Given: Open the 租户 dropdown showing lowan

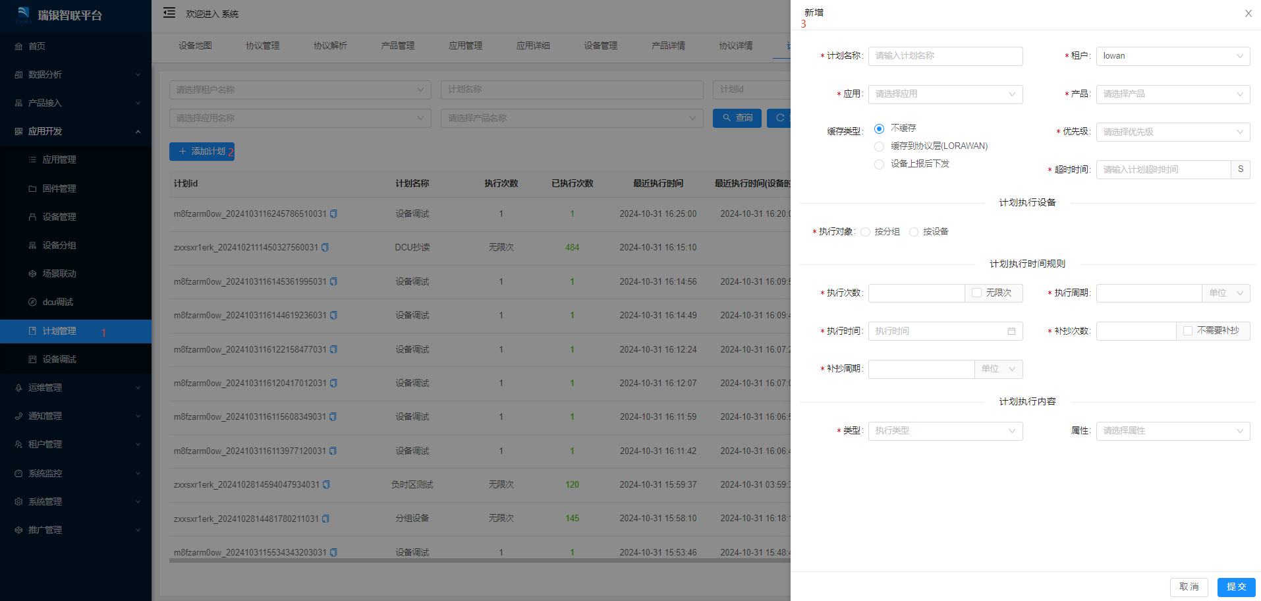Looking at the screenshot, I should point(1173,56).
